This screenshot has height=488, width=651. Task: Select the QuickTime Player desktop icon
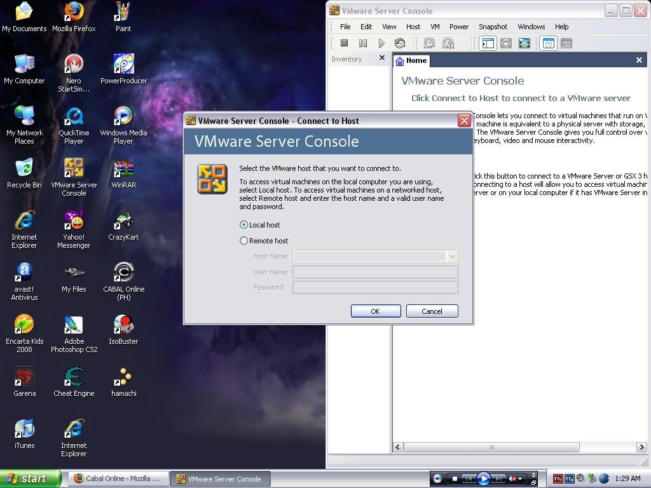pos(74,125)
